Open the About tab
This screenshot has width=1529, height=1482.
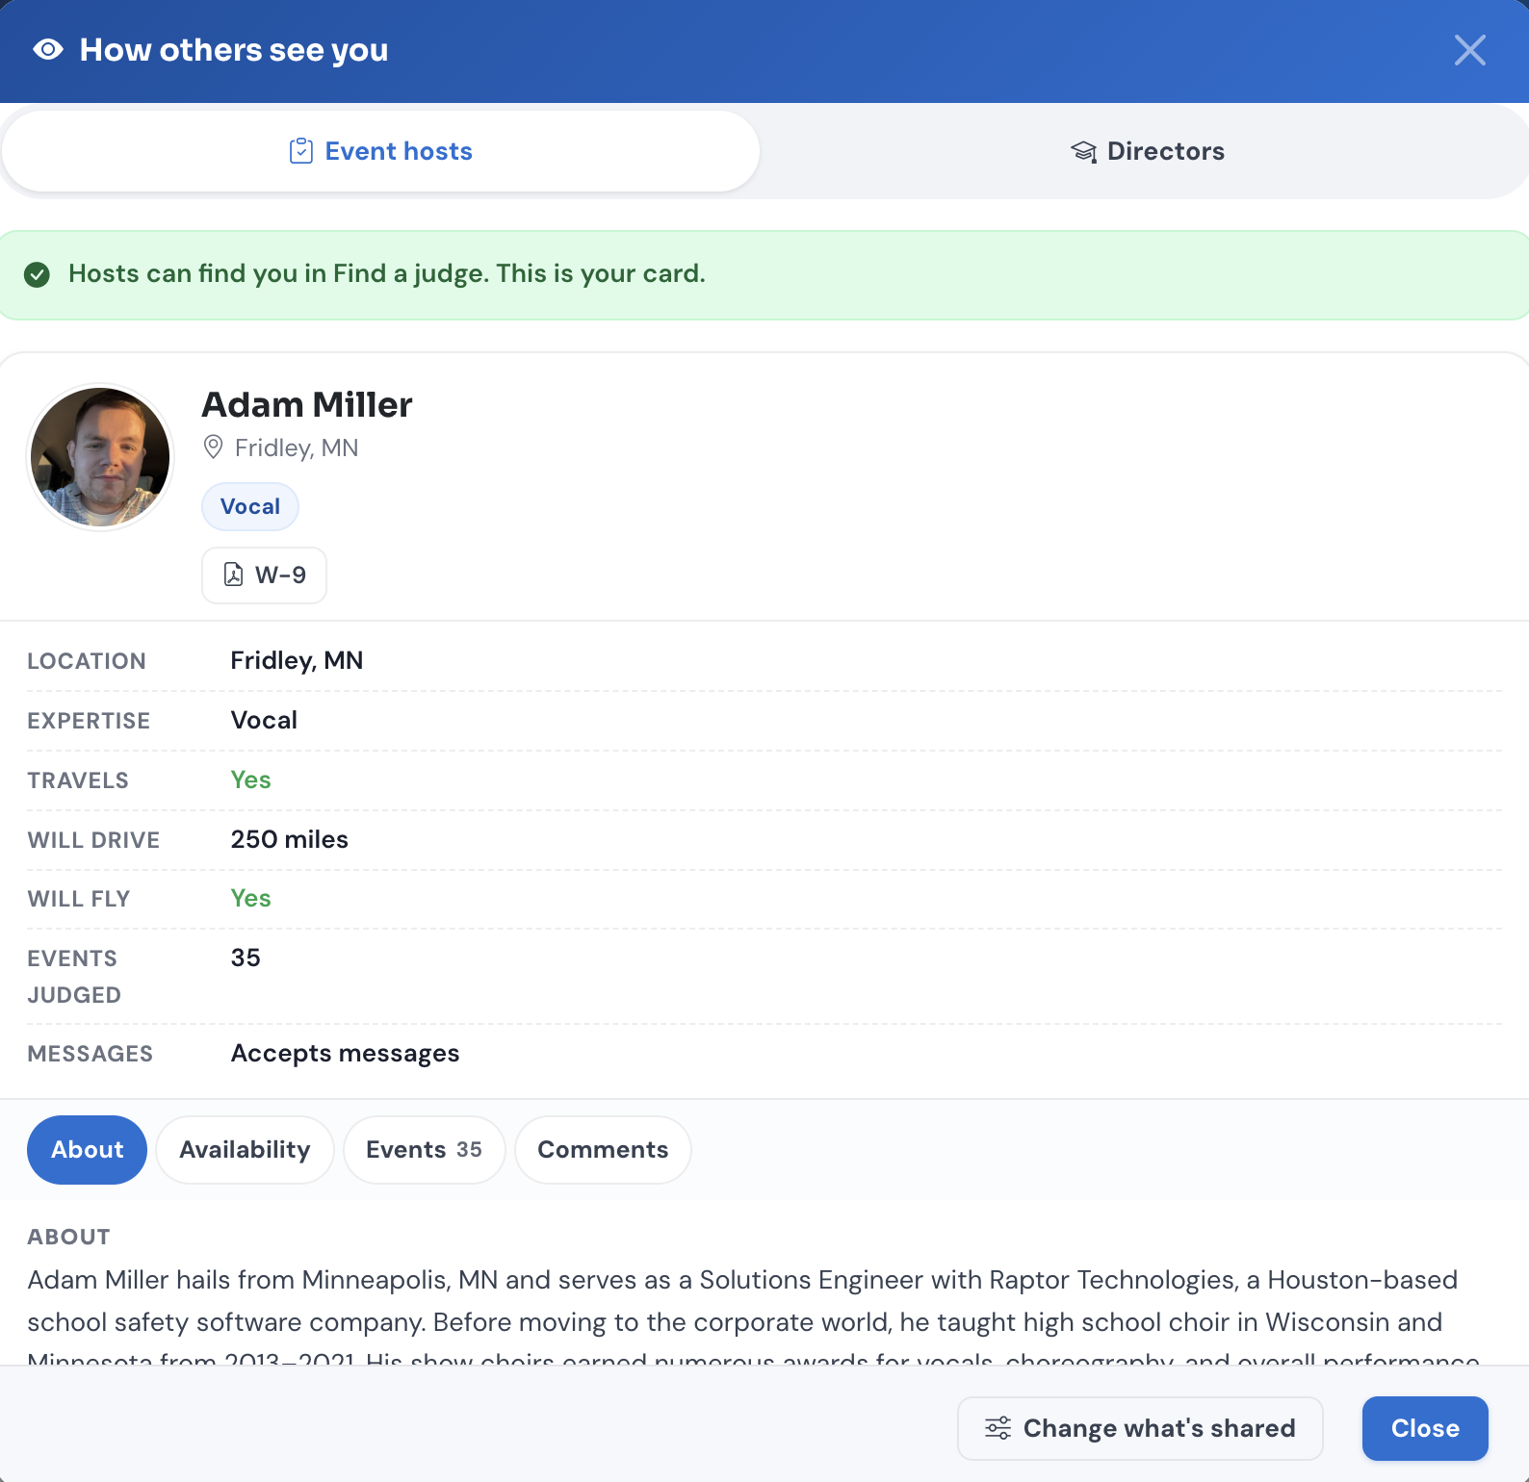(87, 1150)
